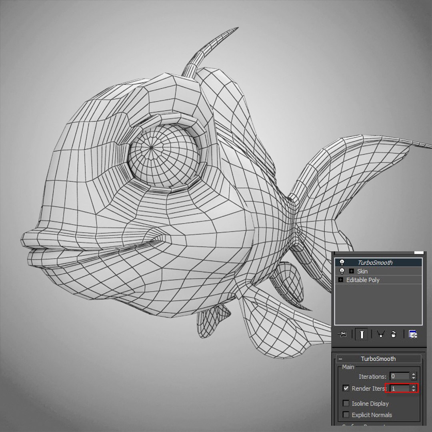Click Iterations spinner arrows
432x432 pixels.
click(x=414, y=376)
